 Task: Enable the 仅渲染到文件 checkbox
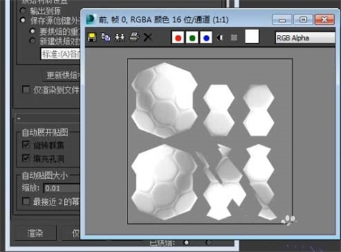[x=26, y=89]
